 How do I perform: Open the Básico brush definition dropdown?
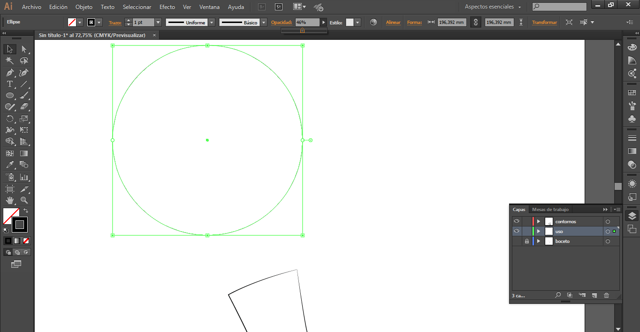[264, 22]
